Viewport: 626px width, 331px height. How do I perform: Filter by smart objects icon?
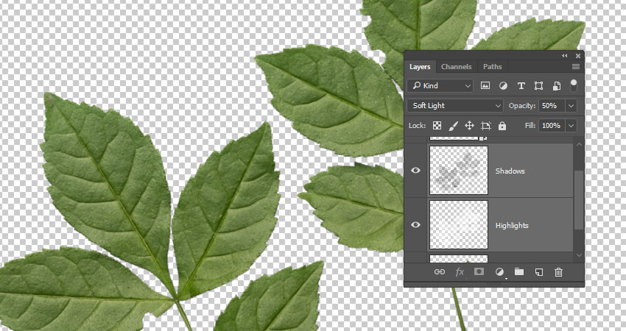[557, 85]
